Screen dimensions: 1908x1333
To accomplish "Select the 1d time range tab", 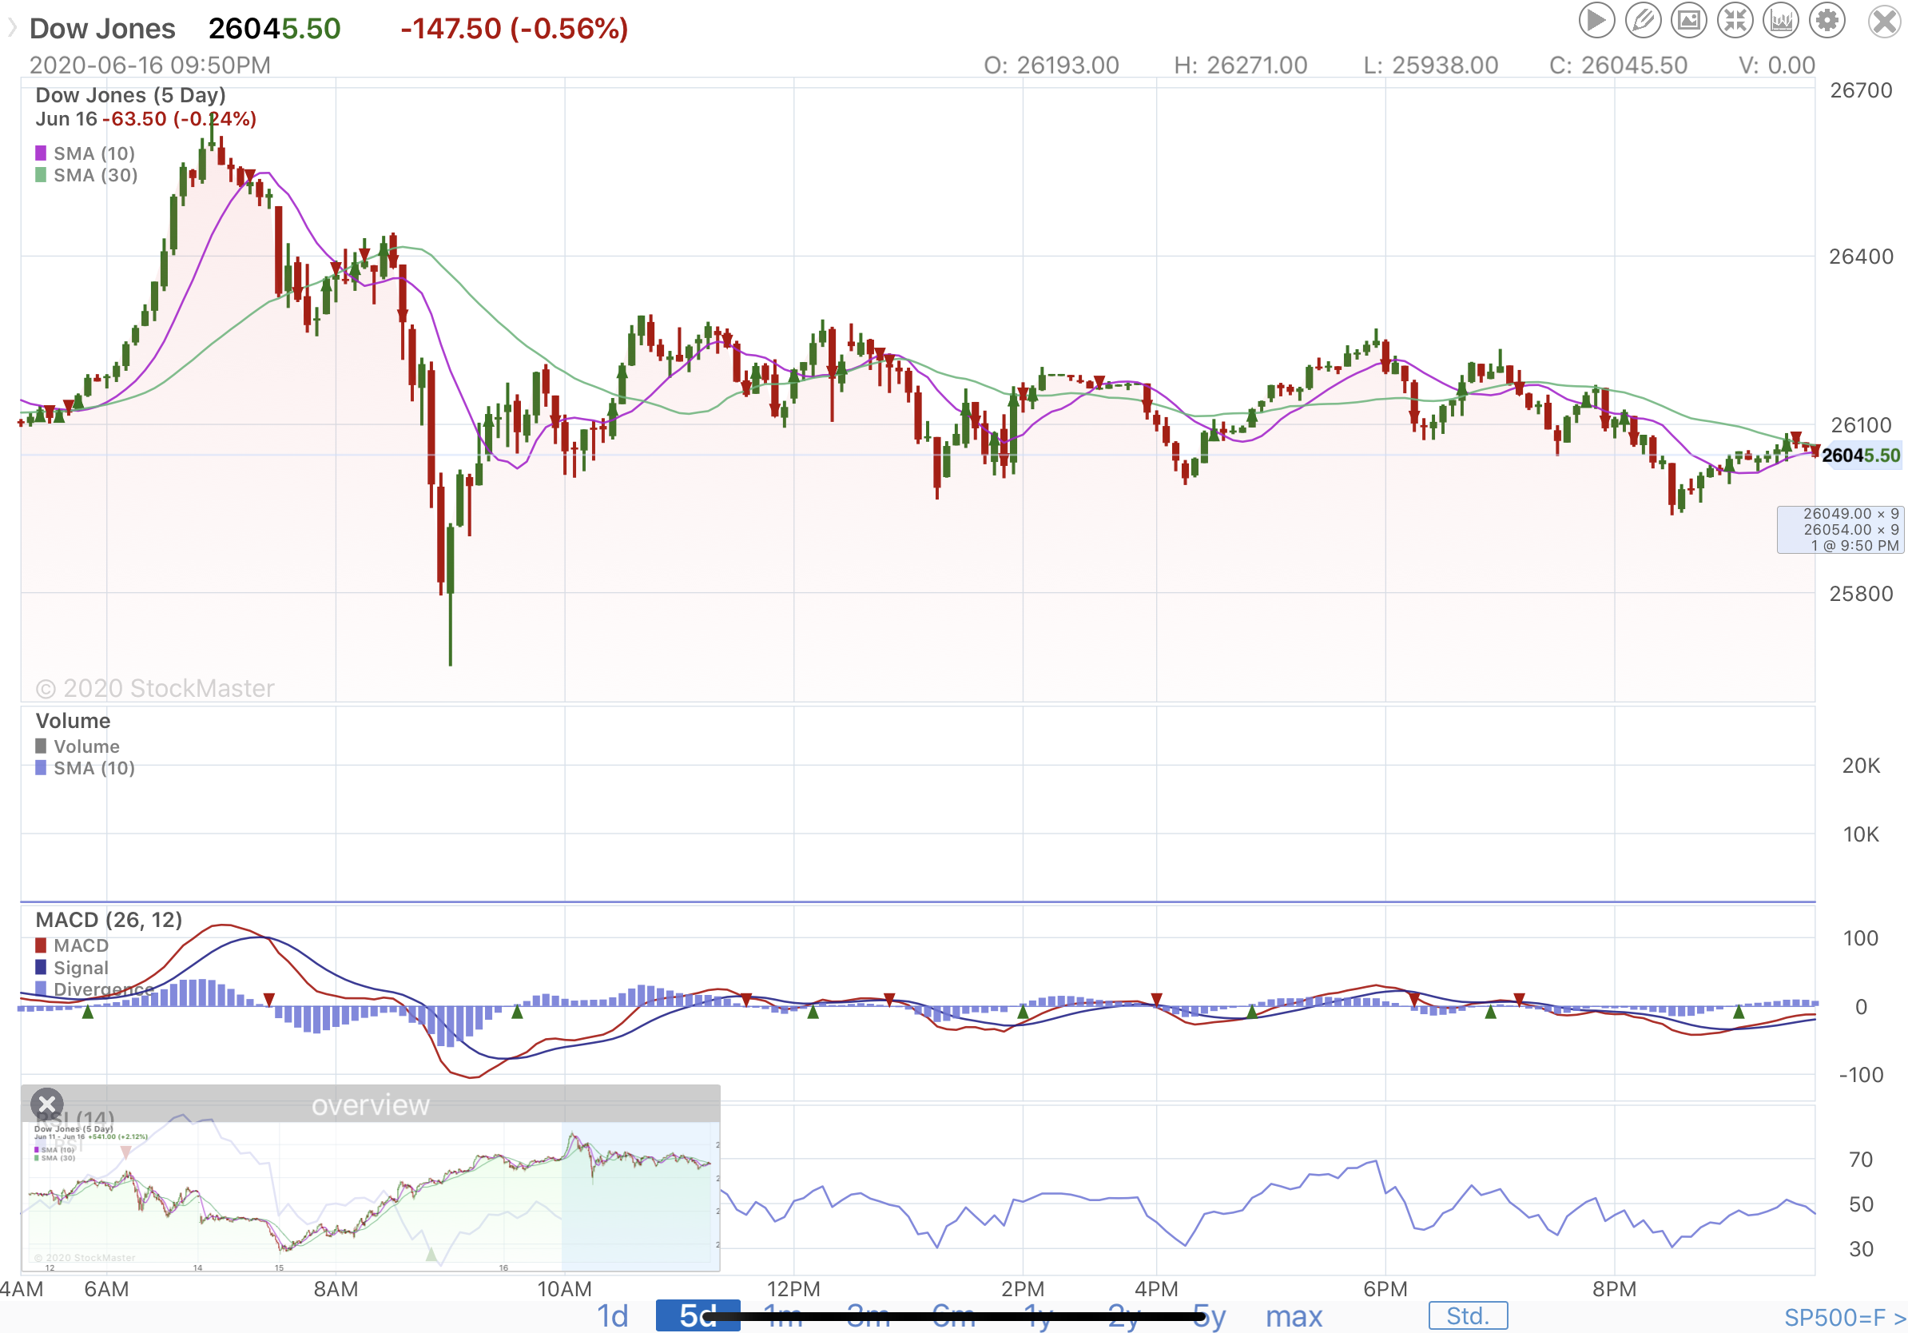I will (613, 1316).
